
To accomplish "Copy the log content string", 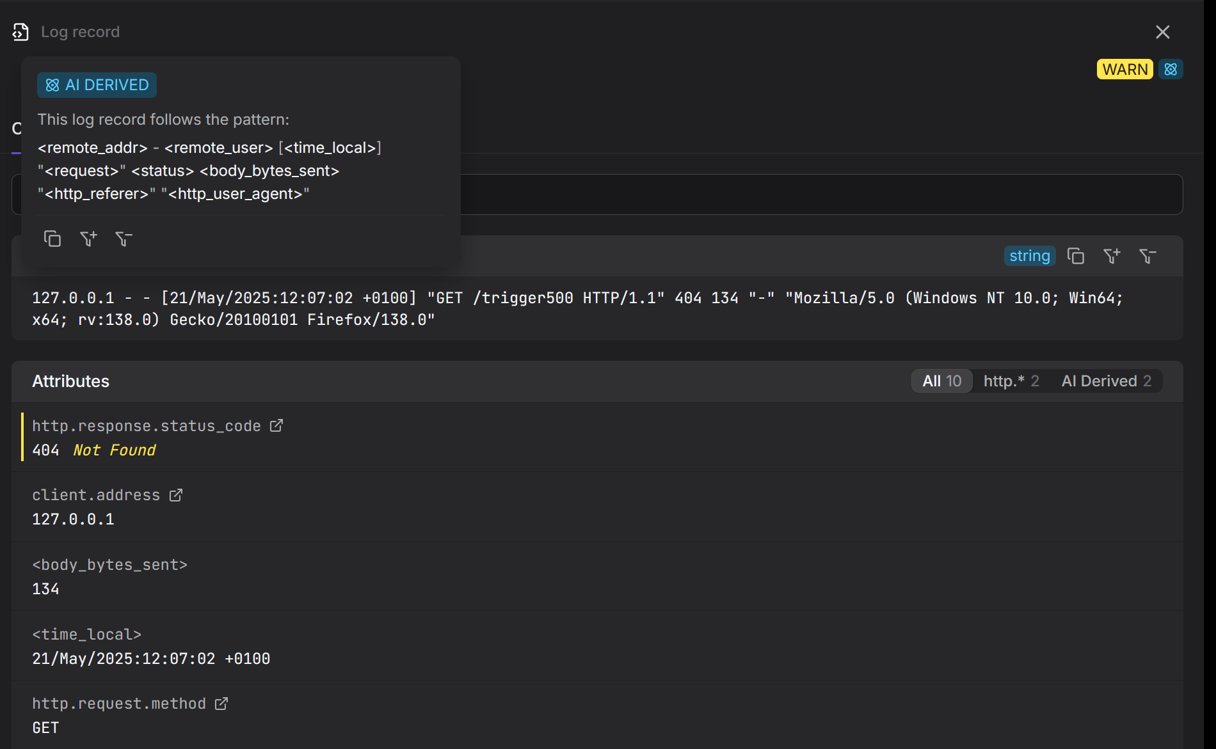I will point(1076,256).
